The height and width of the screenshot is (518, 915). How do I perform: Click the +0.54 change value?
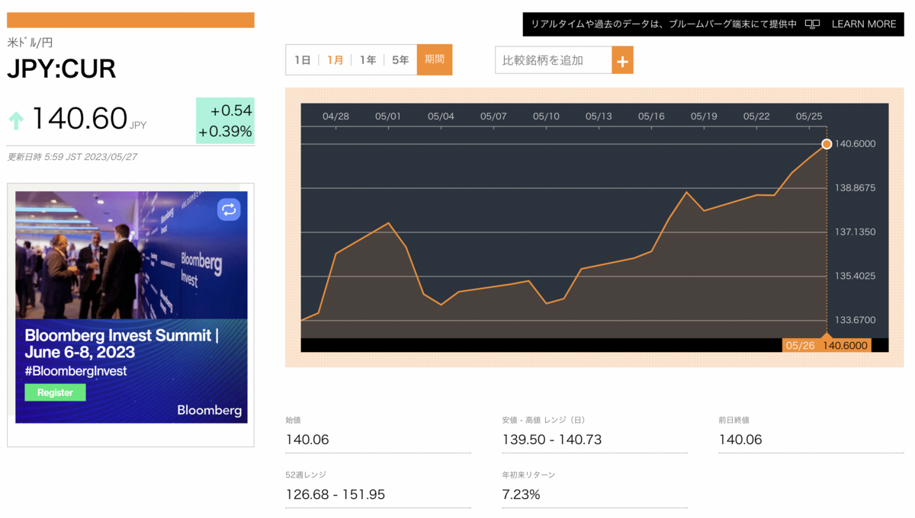click(231, 110)
